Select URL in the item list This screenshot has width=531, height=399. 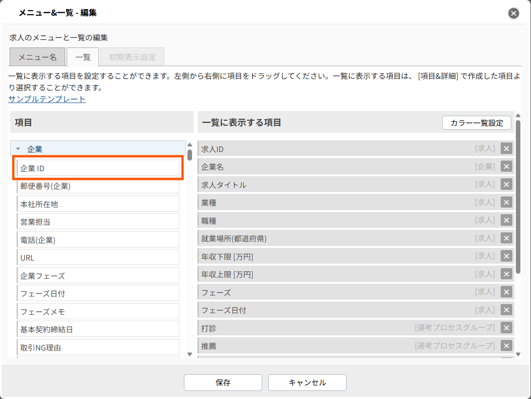(x=98, y=258)
